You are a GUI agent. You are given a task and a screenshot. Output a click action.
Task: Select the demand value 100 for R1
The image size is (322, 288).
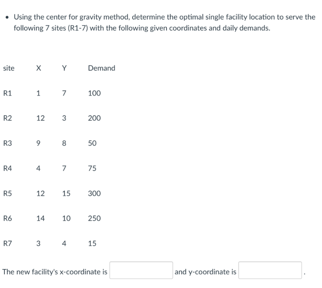tap(94, 93)
